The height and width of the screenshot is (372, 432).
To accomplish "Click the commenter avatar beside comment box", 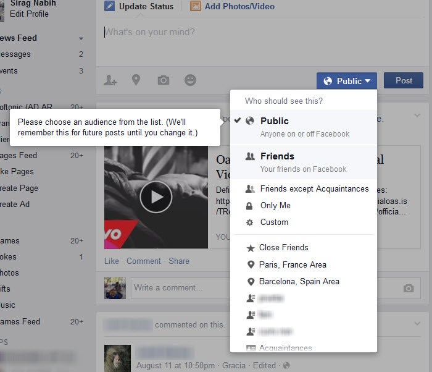I will (x=115, y=288).
